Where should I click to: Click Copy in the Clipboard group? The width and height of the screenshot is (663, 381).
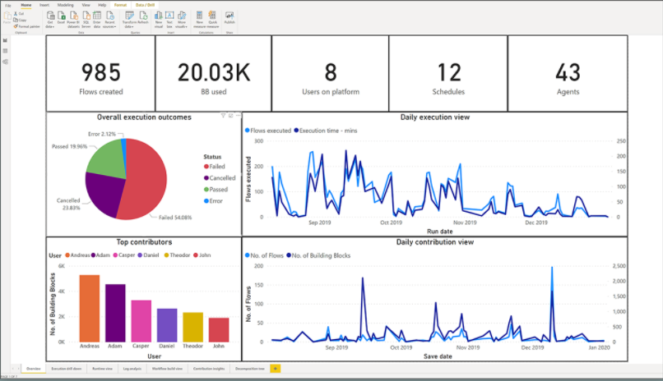20,20
